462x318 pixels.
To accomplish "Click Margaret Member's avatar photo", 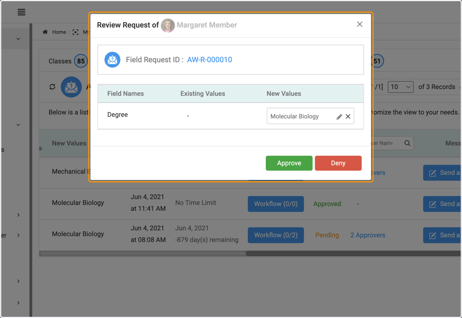I will 168,25.
